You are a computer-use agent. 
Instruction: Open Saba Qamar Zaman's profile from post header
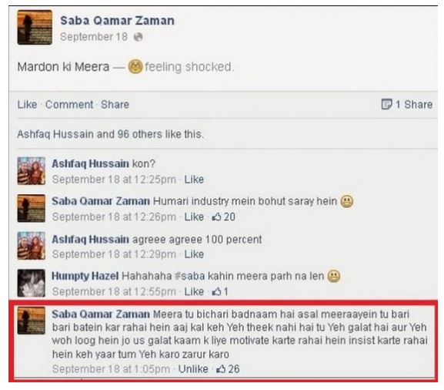[117, 21]
